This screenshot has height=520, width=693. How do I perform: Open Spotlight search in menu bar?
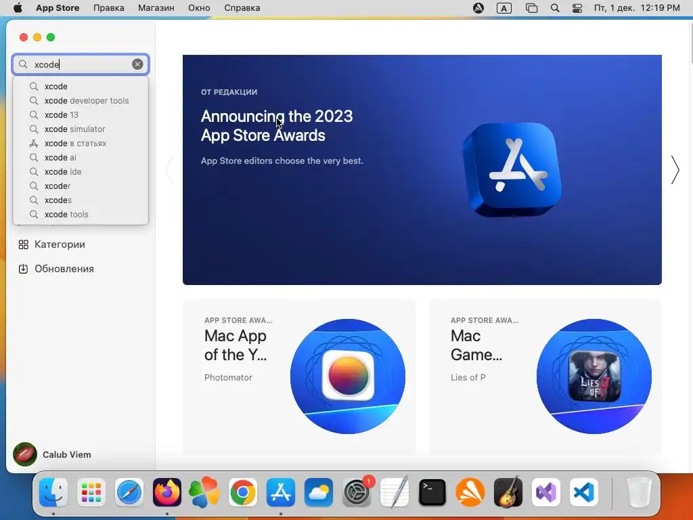(555, 8)
